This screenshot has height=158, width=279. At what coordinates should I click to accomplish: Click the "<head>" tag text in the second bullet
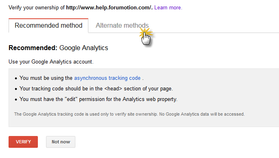coord(113,89)
